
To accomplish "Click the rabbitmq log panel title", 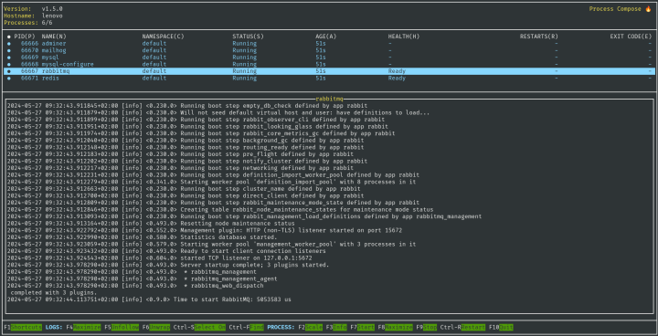I will click(x=329, y=99).
